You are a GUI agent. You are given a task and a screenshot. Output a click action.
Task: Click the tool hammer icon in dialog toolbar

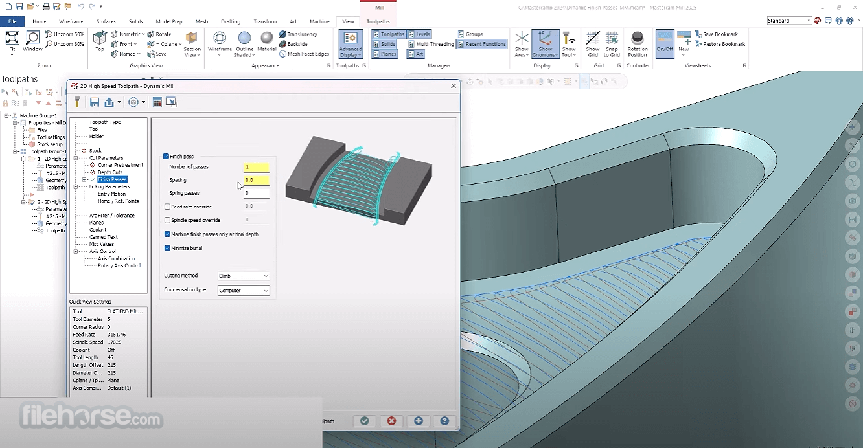[x=77, y=102]
